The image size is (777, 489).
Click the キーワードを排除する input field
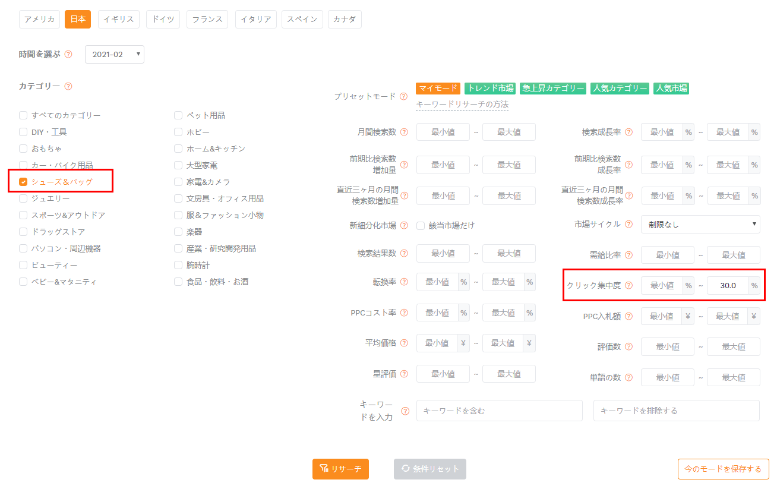coord(677,411)
